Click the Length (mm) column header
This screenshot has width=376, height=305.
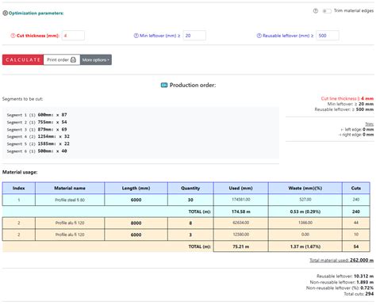[136, 188]
